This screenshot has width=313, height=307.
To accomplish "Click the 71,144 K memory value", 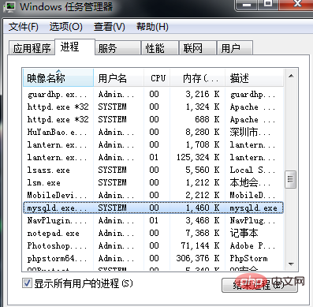I will click(x=200, y=245).
